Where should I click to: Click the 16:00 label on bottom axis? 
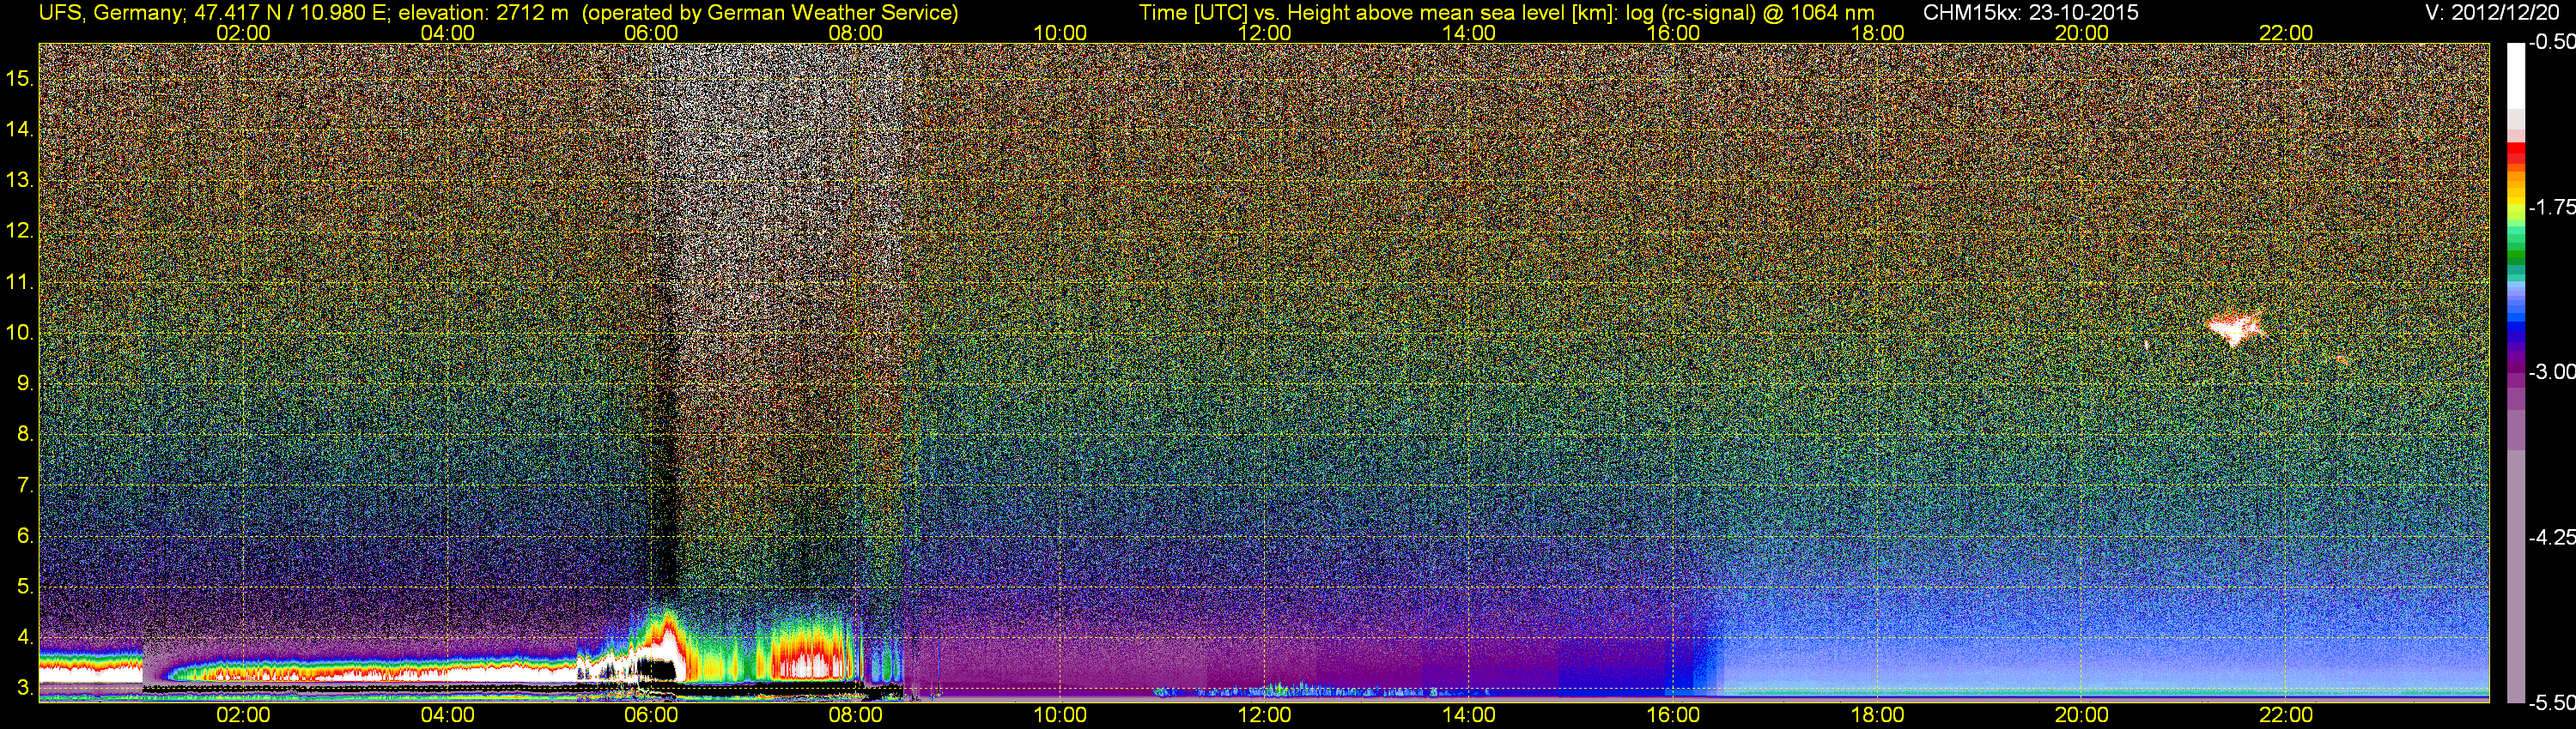[1673, 715]
